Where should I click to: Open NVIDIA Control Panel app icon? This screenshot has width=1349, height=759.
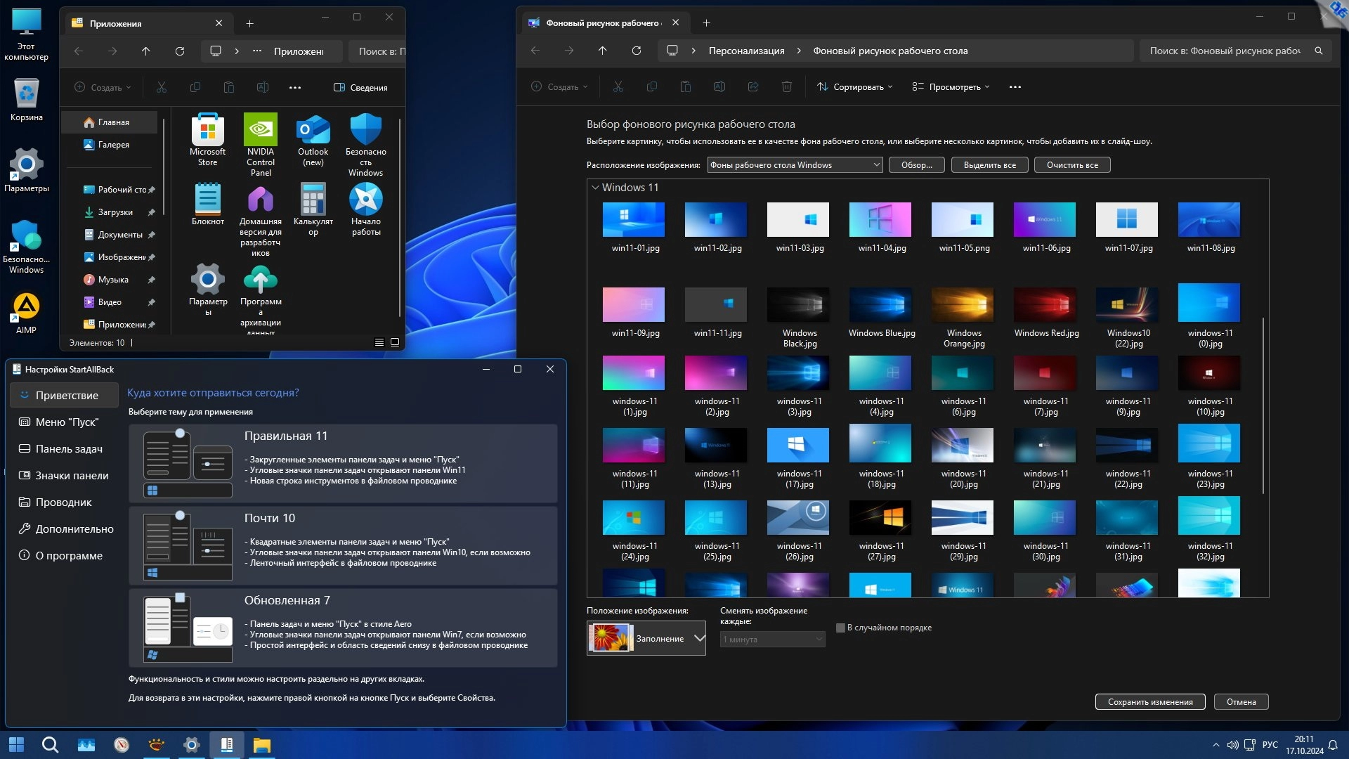(x=260, y=131)
